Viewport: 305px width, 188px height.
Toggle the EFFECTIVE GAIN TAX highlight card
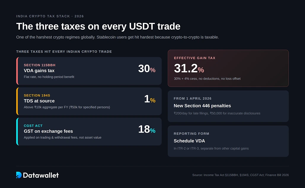point(228,68)
